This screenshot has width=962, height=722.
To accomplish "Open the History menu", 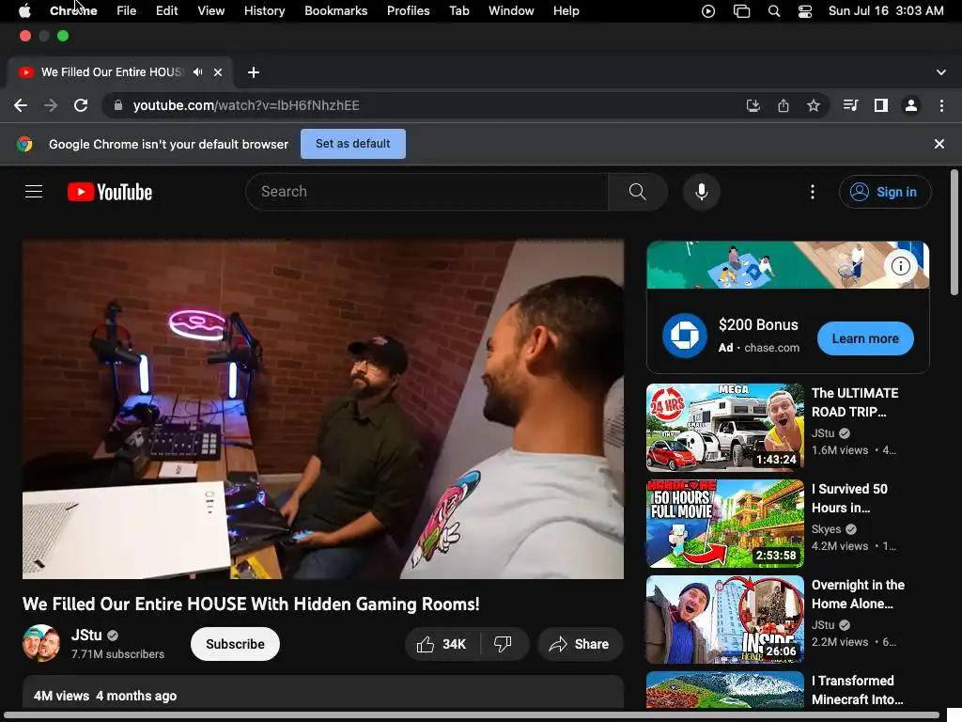I will [x=264, y=10].
